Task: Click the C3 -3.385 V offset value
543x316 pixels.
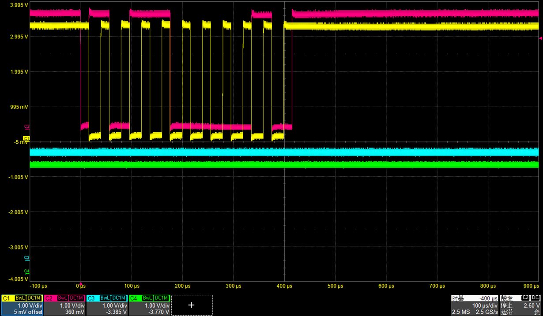Action: coord(117,312)
